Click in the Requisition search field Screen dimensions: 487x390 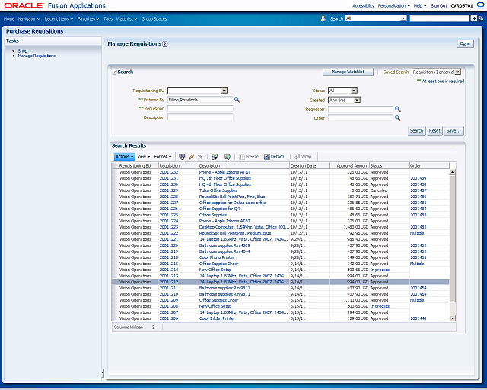(x=200, y=108)
